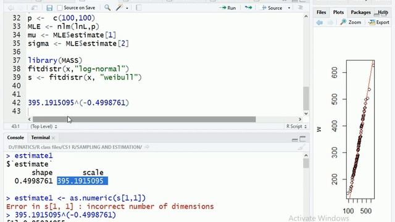Click the editor horizontal scroll right arrow
The height and width of the screenshot is (222, 395).
point(300,119)
